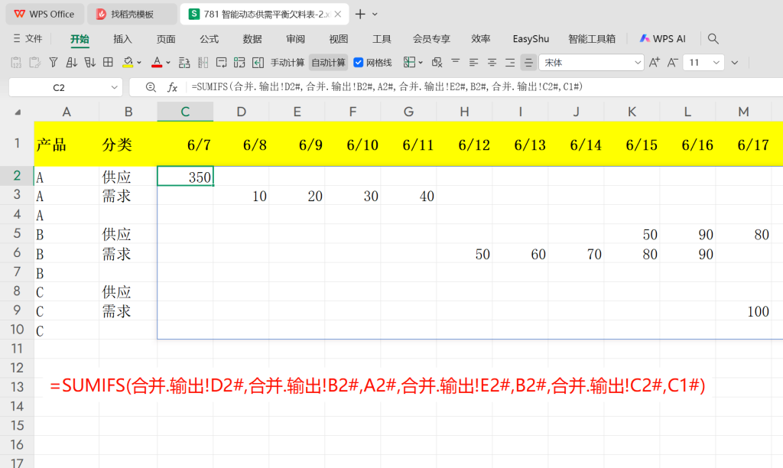
Task: Click the green-checked conversion icon
Action: (239, 63)
